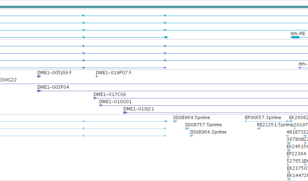
Task: Click the hth-RE transcript exon glyph
Action: (295, 37)
